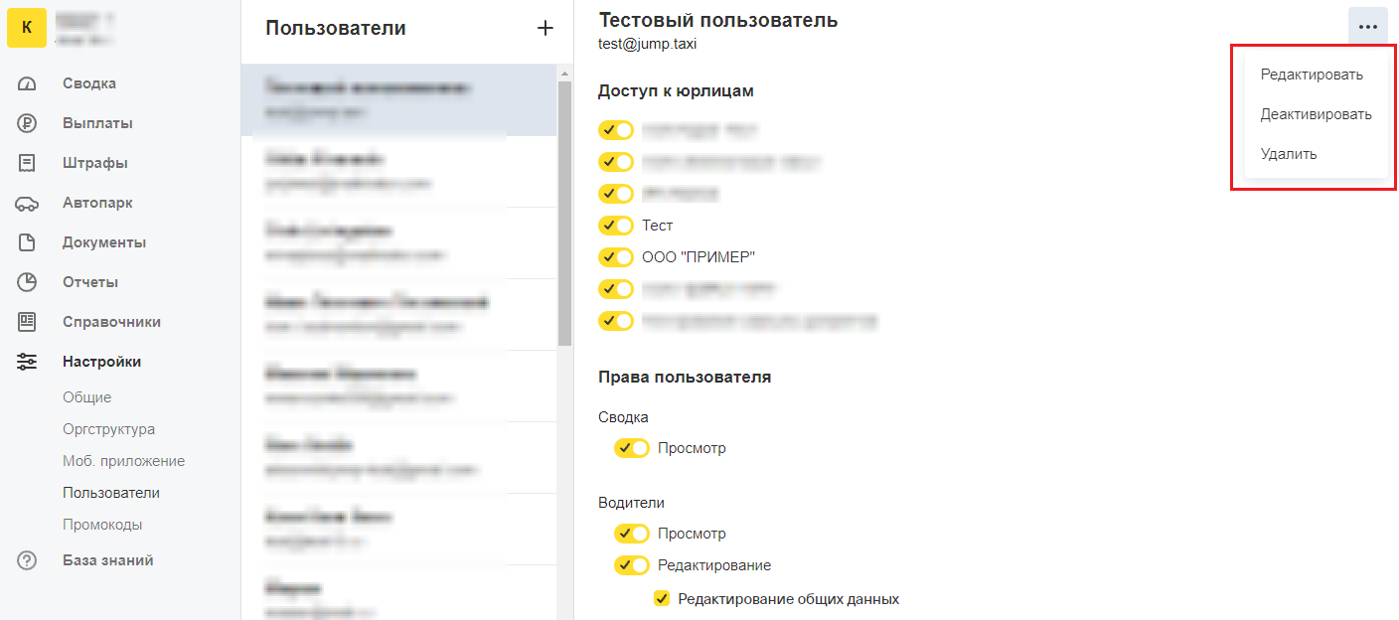
Task: Click the user list vertical scrollbar
Action: point(564,214)
